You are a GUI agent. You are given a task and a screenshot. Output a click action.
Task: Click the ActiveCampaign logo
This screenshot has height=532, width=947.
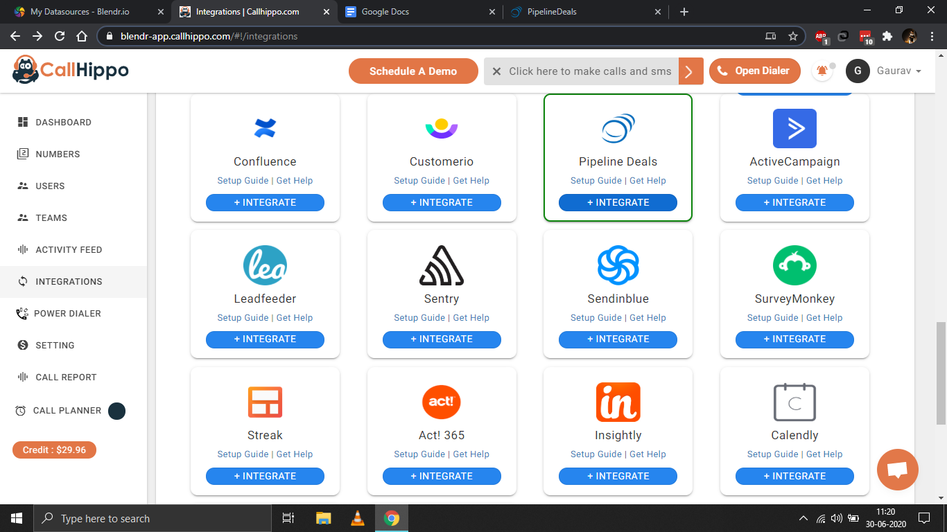[794, 128]
